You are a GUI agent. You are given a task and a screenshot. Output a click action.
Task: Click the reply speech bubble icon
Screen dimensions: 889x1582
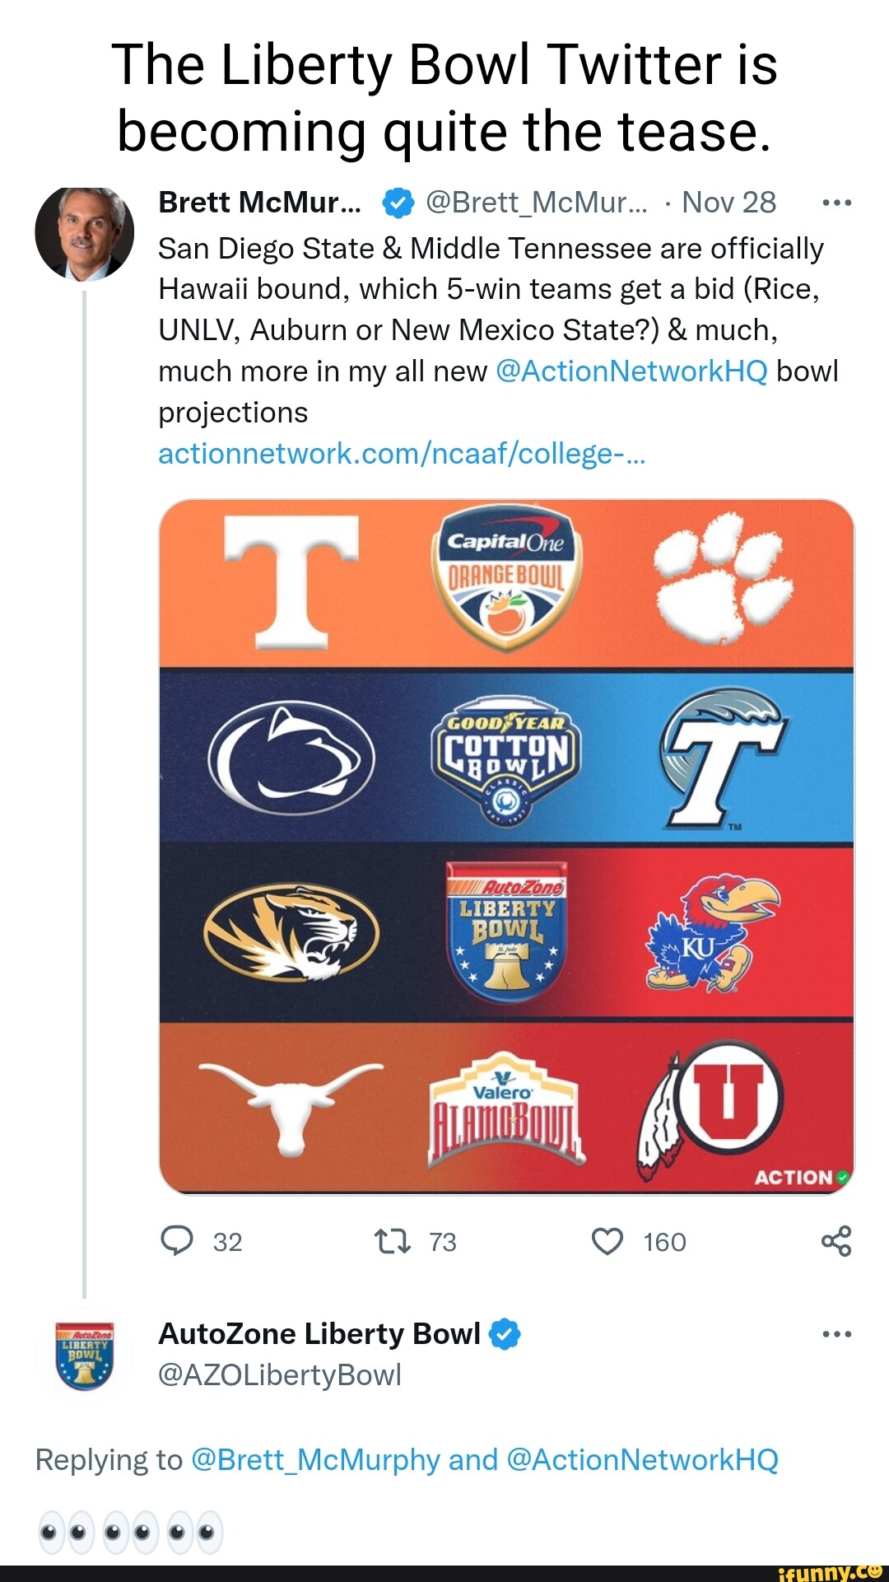click(177, 1240)
